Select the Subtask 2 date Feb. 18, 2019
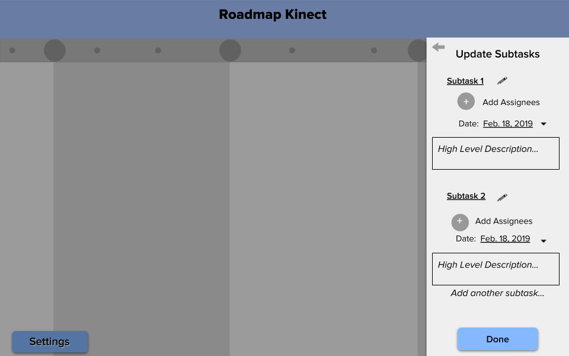Image resolution: width=569 pixels, height=356 pixels. pos(505,239)
